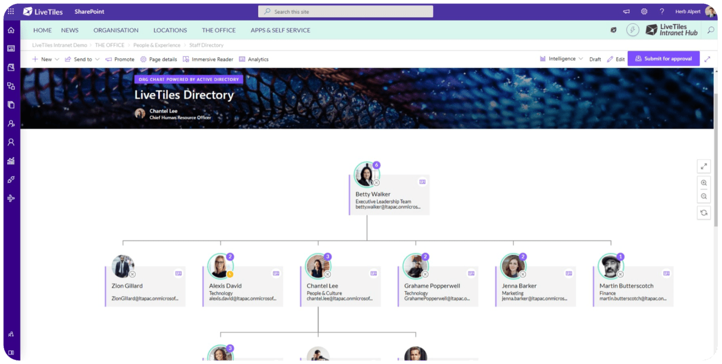This screenshot has width=722, height=364.
Task: Click Submit for approval
Action: 663,59
